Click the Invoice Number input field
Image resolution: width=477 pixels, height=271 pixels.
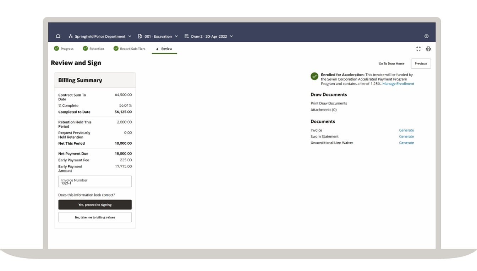pyautogui.click(x=95, y=181)
